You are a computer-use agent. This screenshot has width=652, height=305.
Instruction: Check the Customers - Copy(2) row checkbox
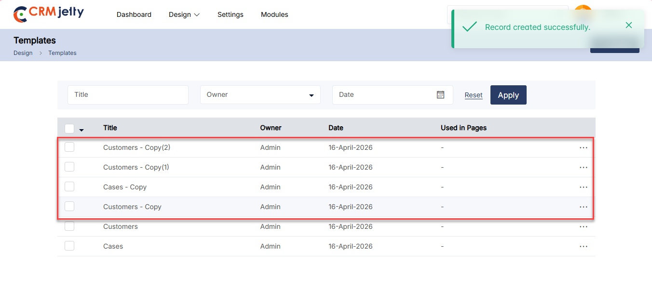[x=69, y=147]
